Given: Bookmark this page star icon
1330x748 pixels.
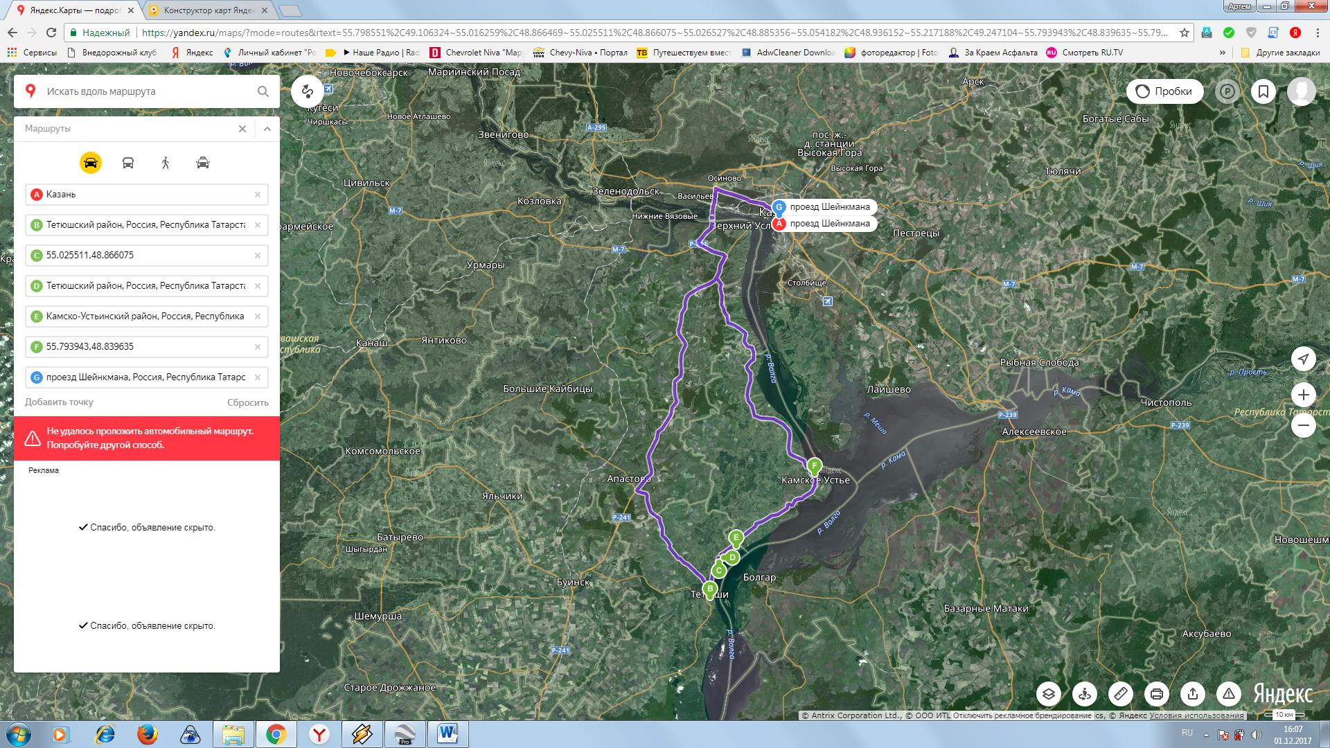Looking at the screenshot, I should pos(1185,33).
